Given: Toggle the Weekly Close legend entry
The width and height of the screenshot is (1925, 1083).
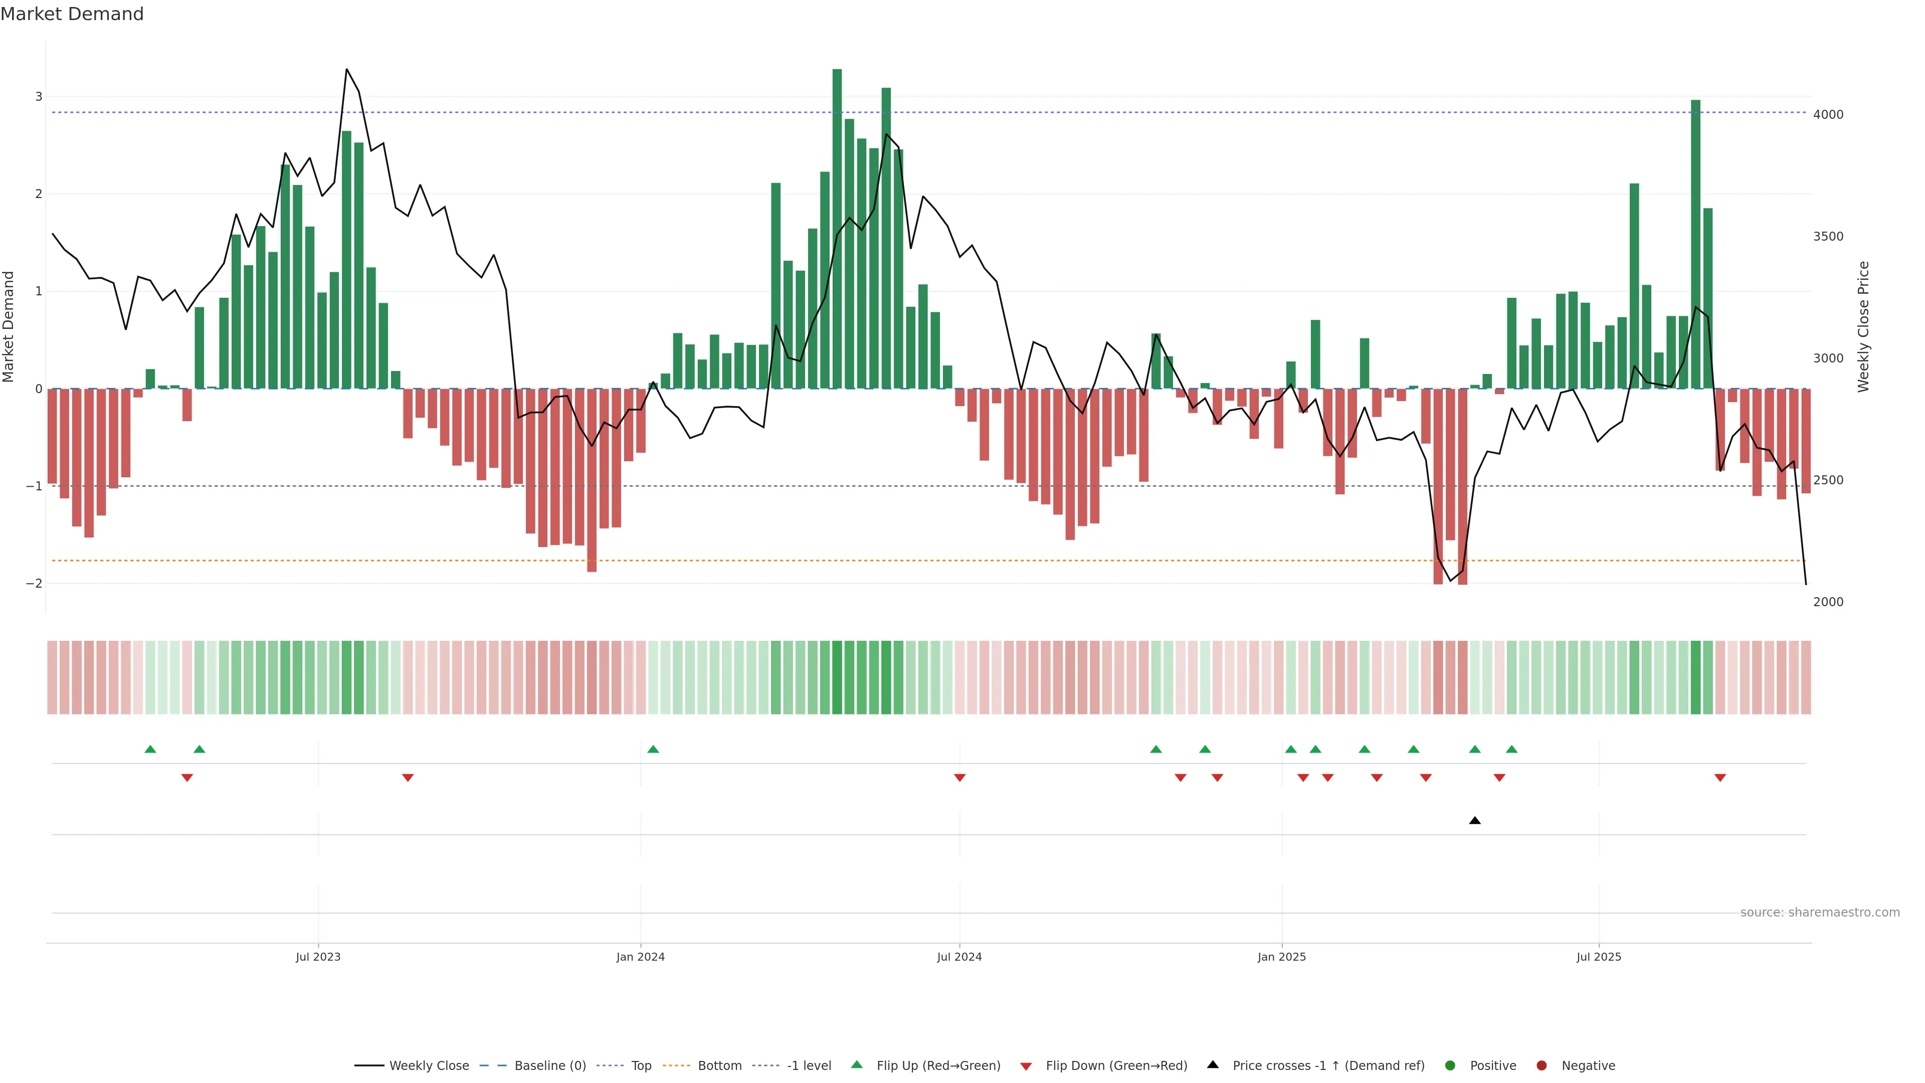Looking at the screenshot, I should click(428, 1066).
